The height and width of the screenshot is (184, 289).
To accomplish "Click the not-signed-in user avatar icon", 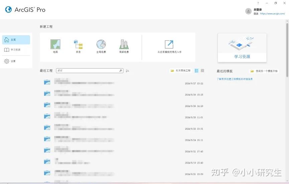I will (248, 11).
